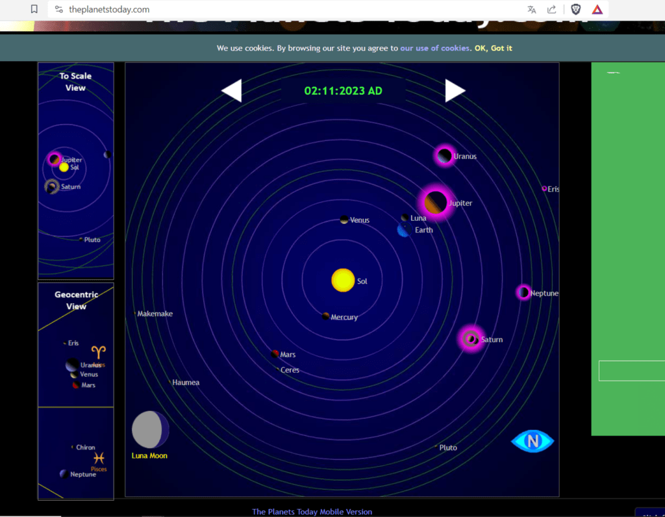665x517 pixels.
Task: Click the Eris dwarf planet marker
Action: 544,189
